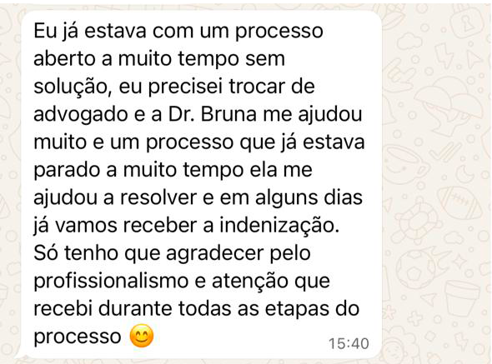
Task: Click the turtle doodle on chat background
Action: pos(416,222)
